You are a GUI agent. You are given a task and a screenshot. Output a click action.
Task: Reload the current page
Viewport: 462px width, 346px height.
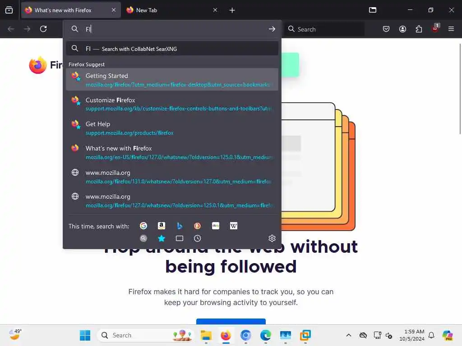pos(43,29)
